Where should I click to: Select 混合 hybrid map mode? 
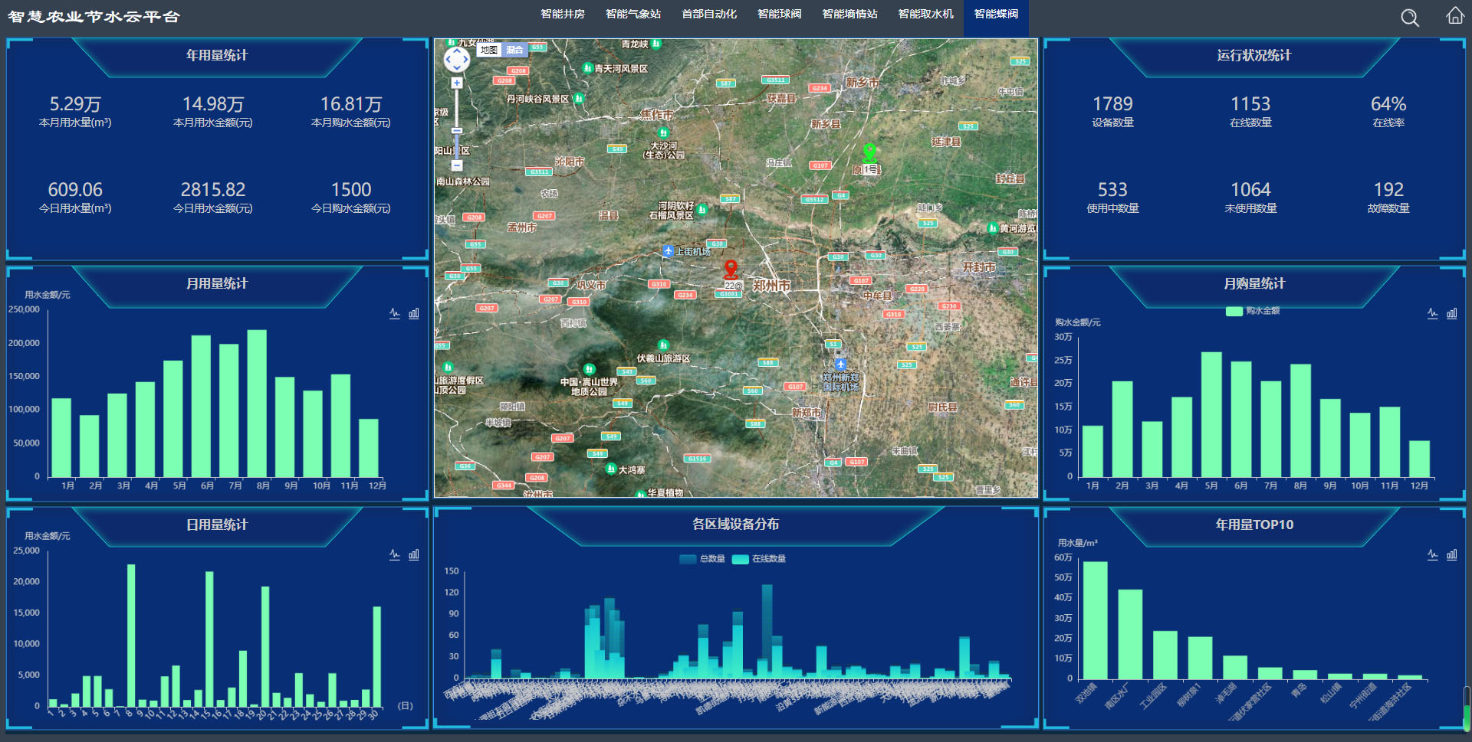coord(514,50)
